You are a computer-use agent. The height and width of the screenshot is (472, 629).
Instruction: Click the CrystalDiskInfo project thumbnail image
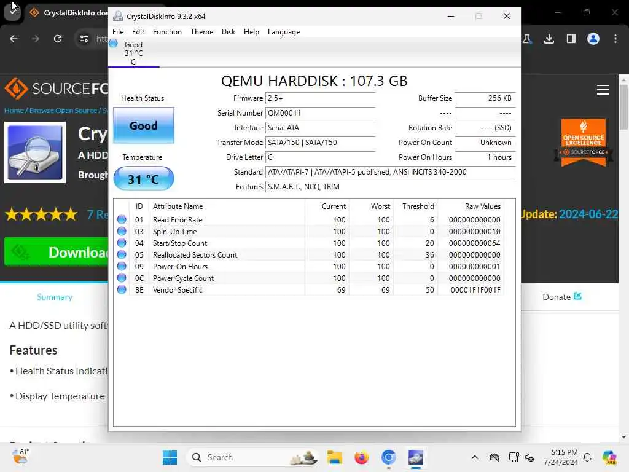[x=35, y=152]
